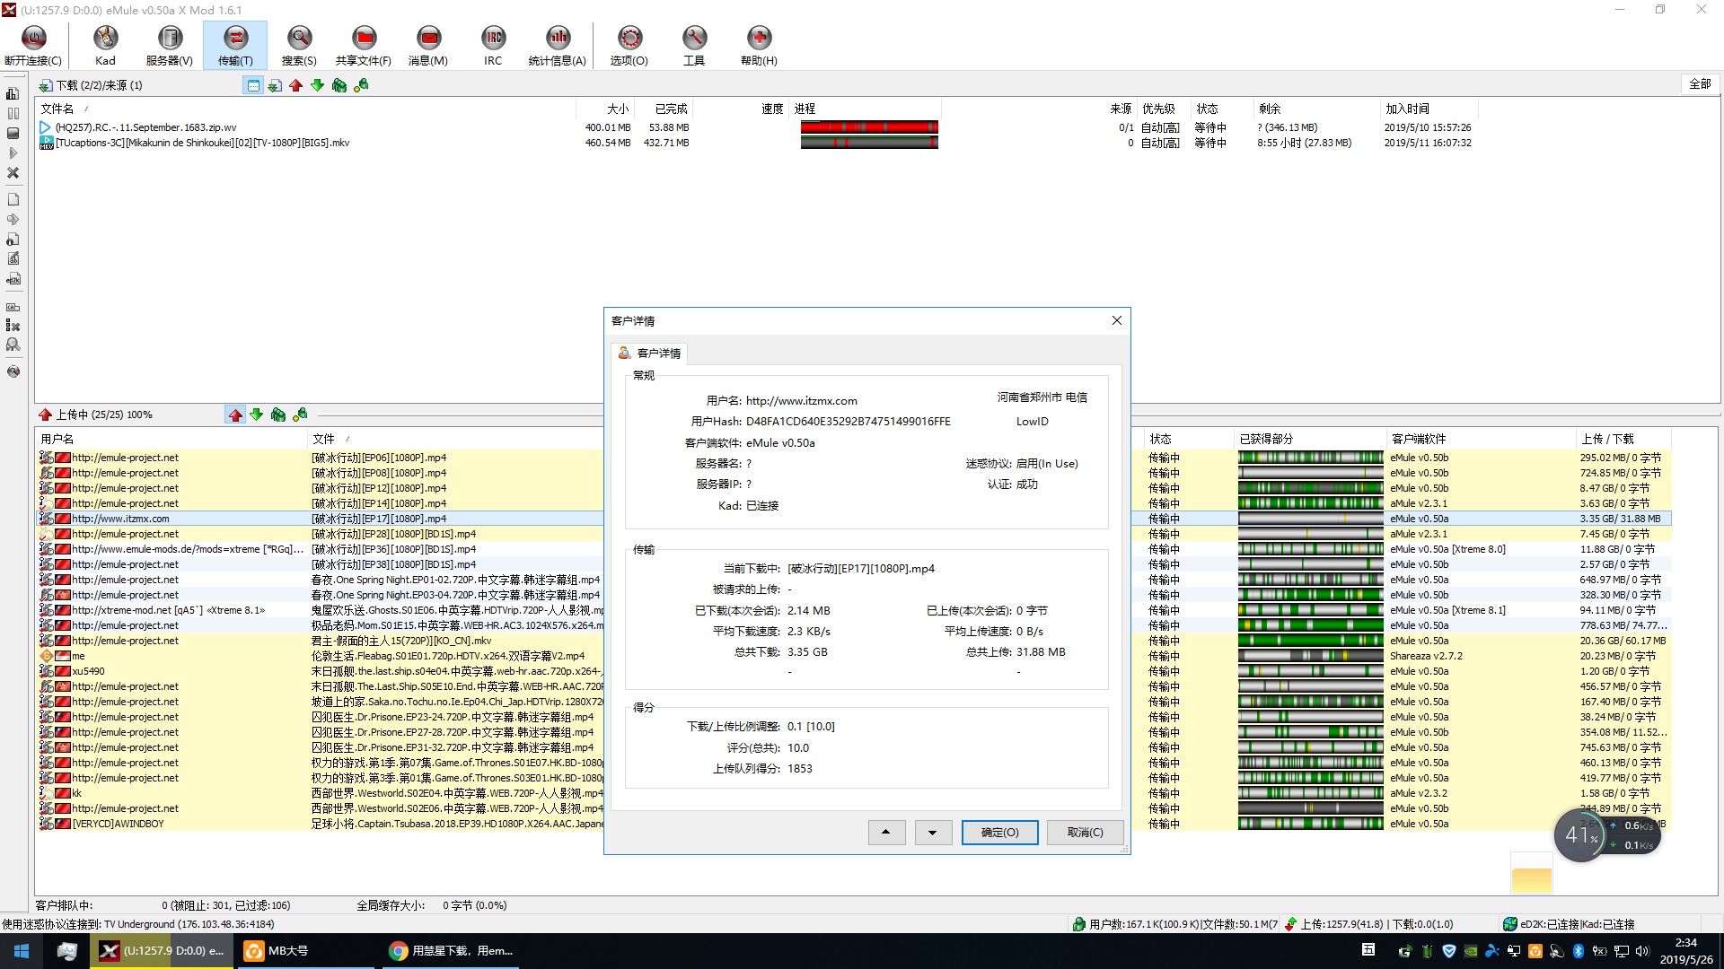Click the progress bar of the HQ257 download
1724x969 pixels.
[x=869, y=127]
